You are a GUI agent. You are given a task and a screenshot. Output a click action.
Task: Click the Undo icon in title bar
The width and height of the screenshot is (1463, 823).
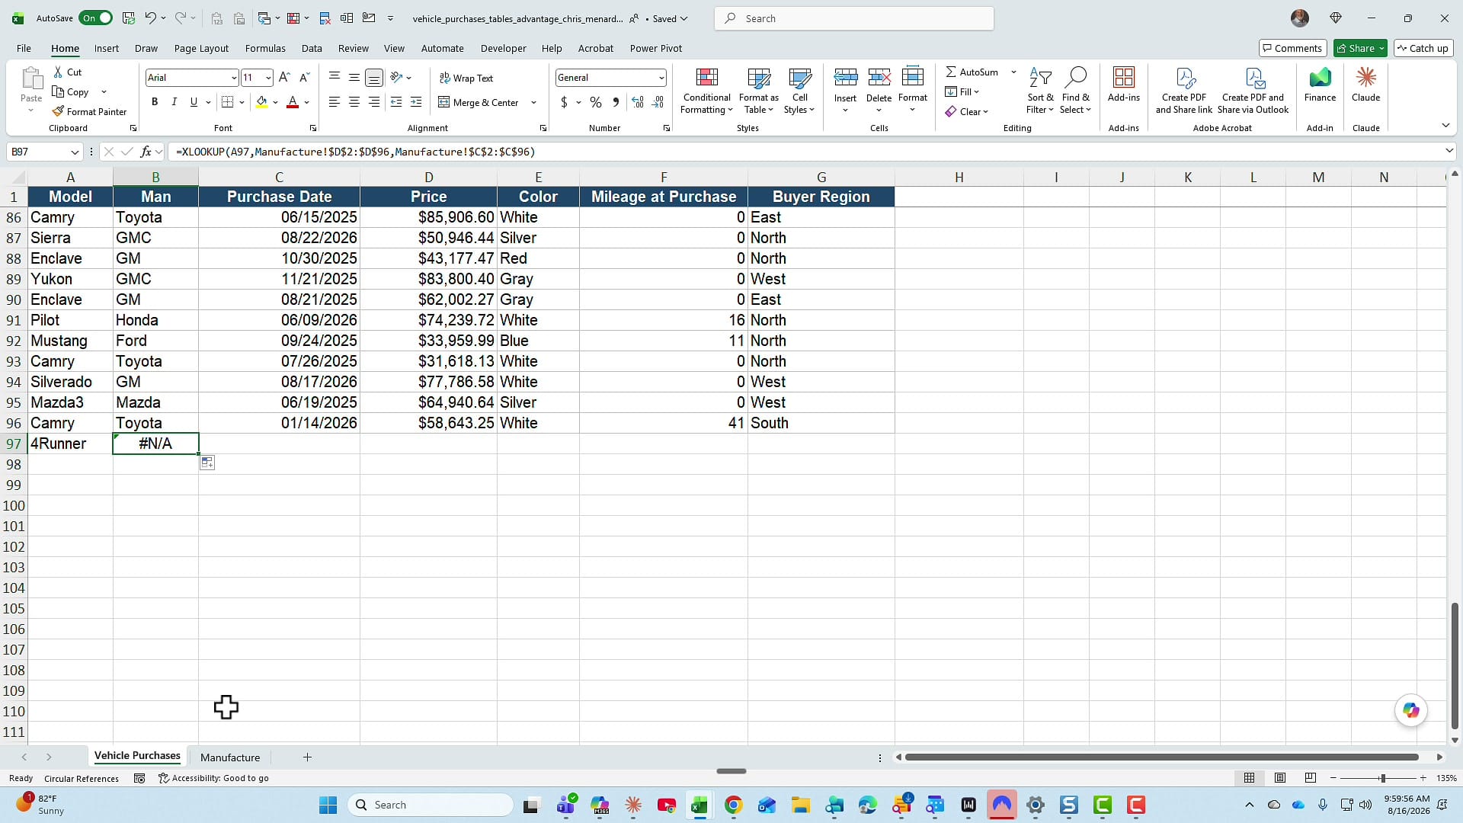coord(150,18)
